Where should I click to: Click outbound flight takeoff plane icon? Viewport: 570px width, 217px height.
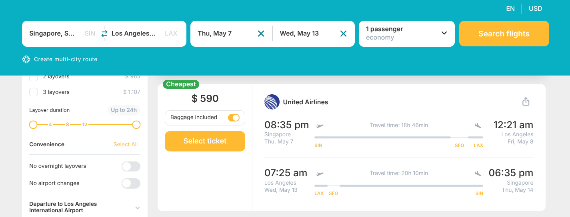pyautogui.click(x=320, y=125)
